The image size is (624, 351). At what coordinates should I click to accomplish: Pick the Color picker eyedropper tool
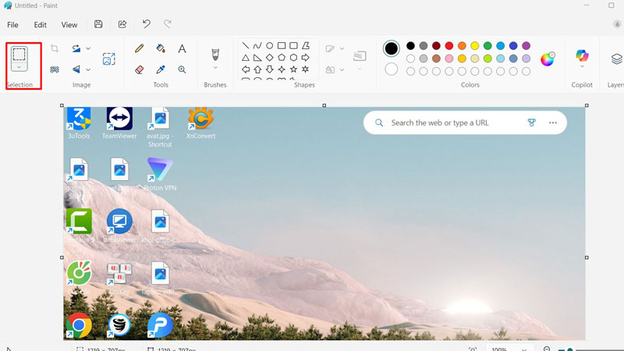[161, 69]
